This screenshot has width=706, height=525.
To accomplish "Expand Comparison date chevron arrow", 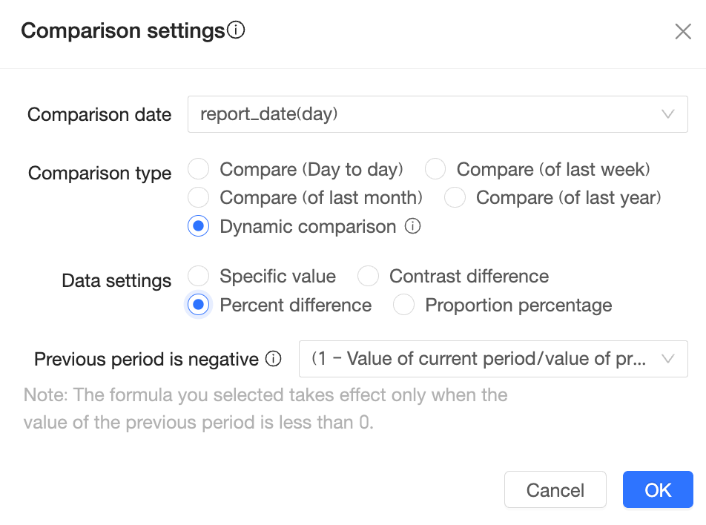I will pos(667,114).
